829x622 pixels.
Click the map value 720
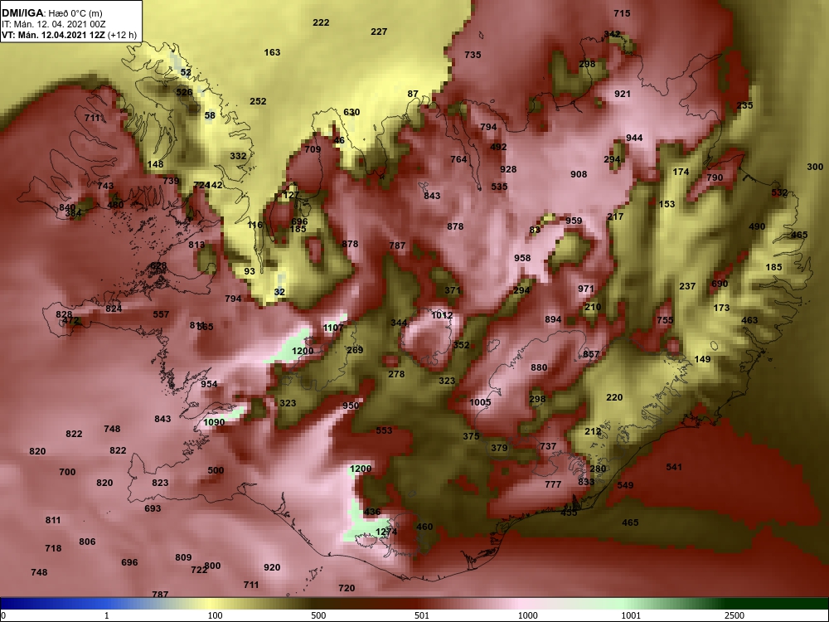pos(347,588)
